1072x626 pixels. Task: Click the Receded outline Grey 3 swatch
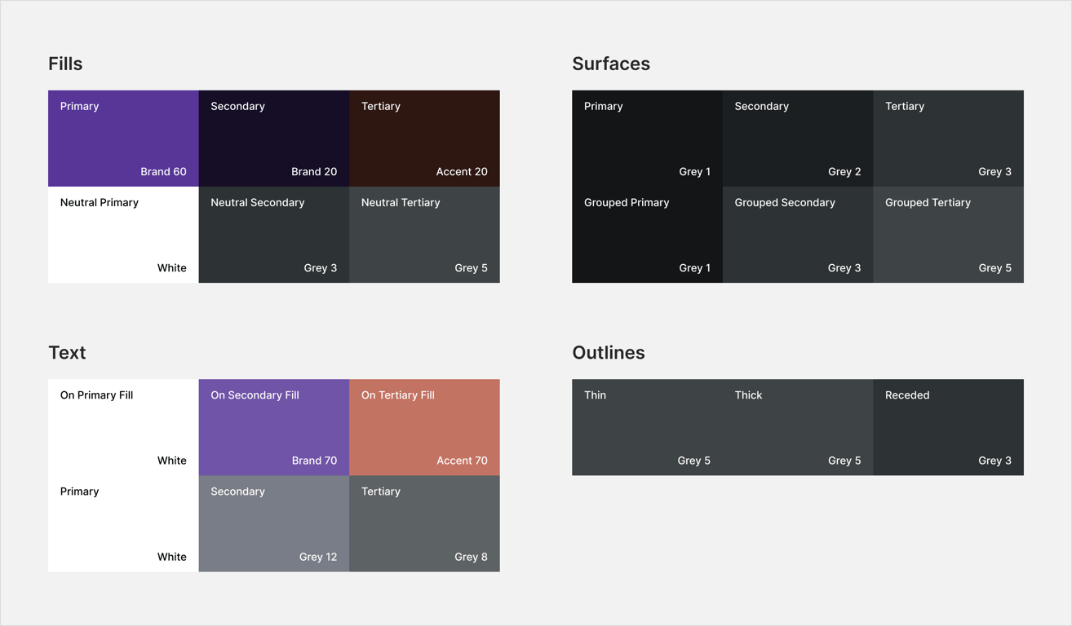[x=948, y=426]
